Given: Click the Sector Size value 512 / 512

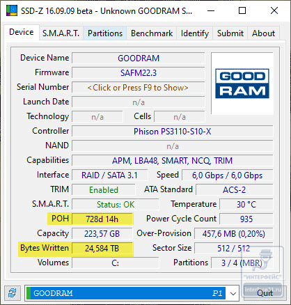Looking at the screenshot, I should pos(233,249).
